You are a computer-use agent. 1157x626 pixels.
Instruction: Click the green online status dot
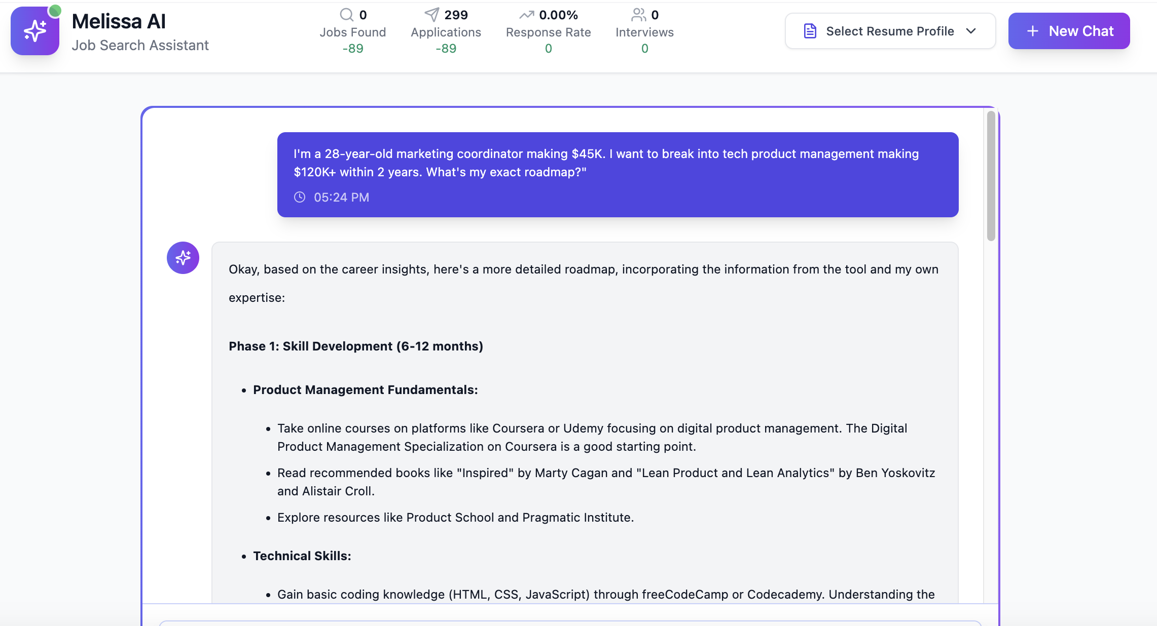(x=55, y=10)
